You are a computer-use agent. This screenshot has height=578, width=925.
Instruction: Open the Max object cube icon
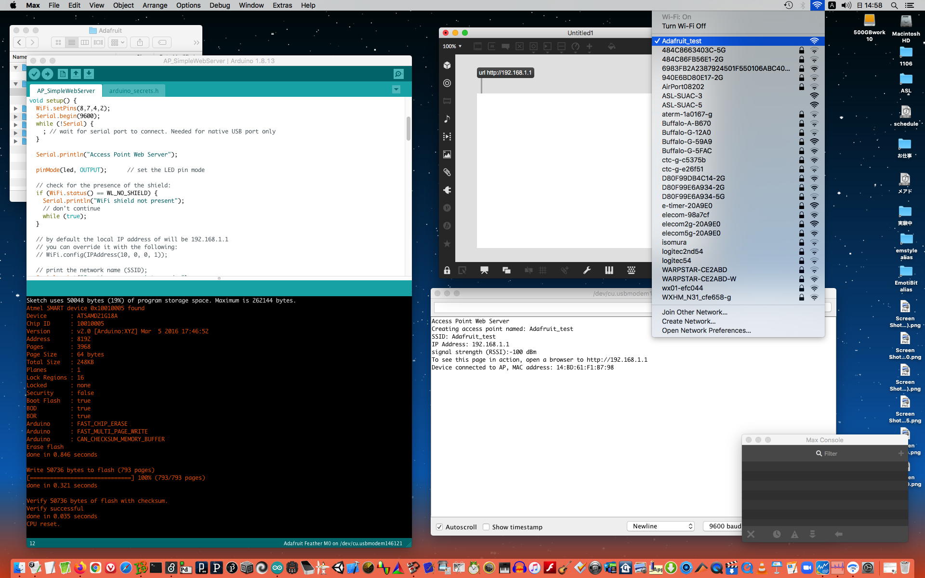pyautogui.click(x=447, y=66)
